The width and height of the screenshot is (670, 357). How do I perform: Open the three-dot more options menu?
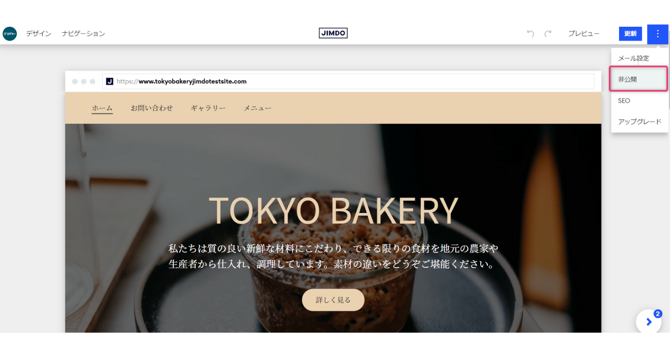coord(657,33)
